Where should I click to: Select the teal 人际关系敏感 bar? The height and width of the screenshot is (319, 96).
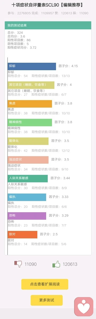(28, 179)
